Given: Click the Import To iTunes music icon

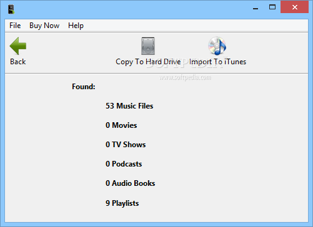Looking at the screenshot, I should pyautogui.click(x=217, y=46).
